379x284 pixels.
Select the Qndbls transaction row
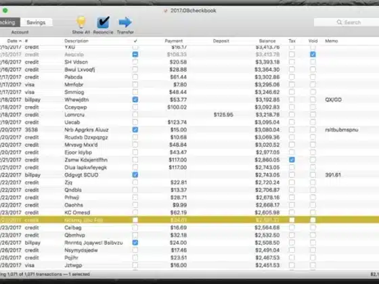click(x=189, y=190)
